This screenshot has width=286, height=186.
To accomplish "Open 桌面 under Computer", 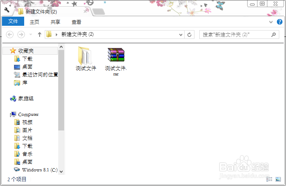I will (27, 162).
